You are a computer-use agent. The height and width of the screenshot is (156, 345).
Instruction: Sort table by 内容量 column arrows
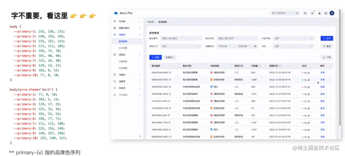[x=260, y=66]
